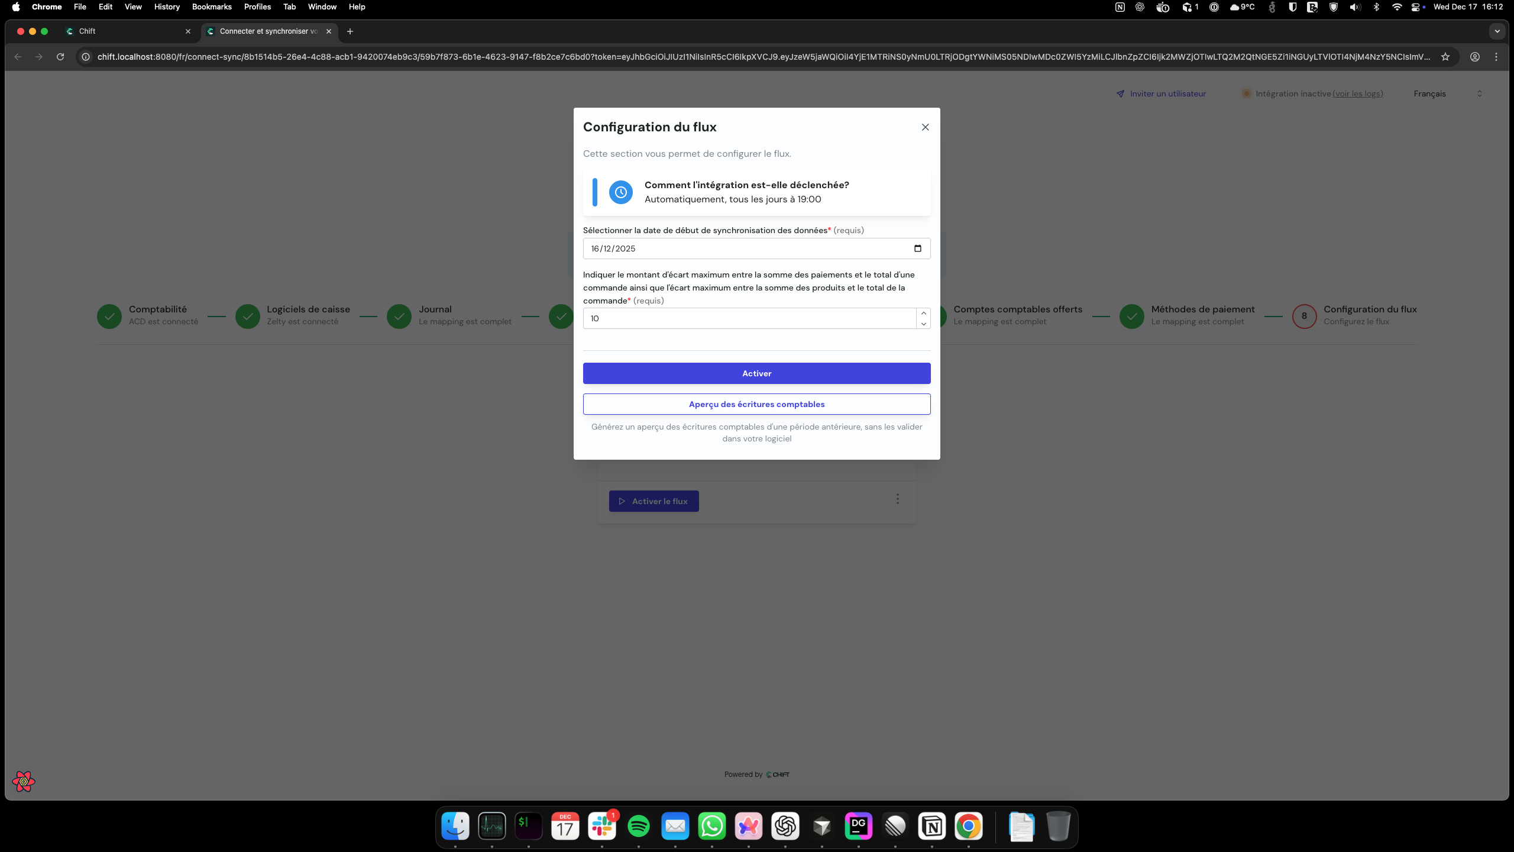Open ChatGPT from the Dock
The width and height of the screenshot is (1514, 852).
785,826
